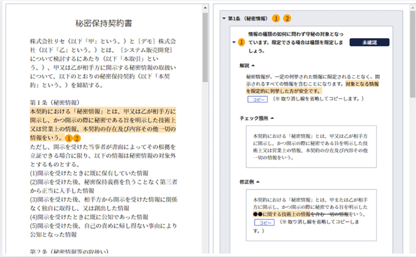This screenshot has width=416, height=257.
Task: Select badge 1 beside the 第1条 heading
Action: click(276, 18)
